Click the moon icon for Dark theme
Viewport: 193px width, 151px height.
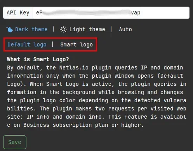point(10,29)
